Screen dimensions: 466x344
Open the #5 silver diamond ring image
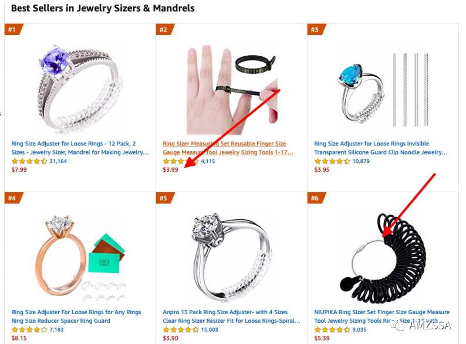click(231, 258)
